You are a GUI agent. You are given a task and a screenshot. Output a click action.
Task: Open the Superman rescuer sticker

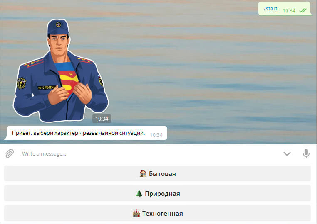[x=61, y=71]
